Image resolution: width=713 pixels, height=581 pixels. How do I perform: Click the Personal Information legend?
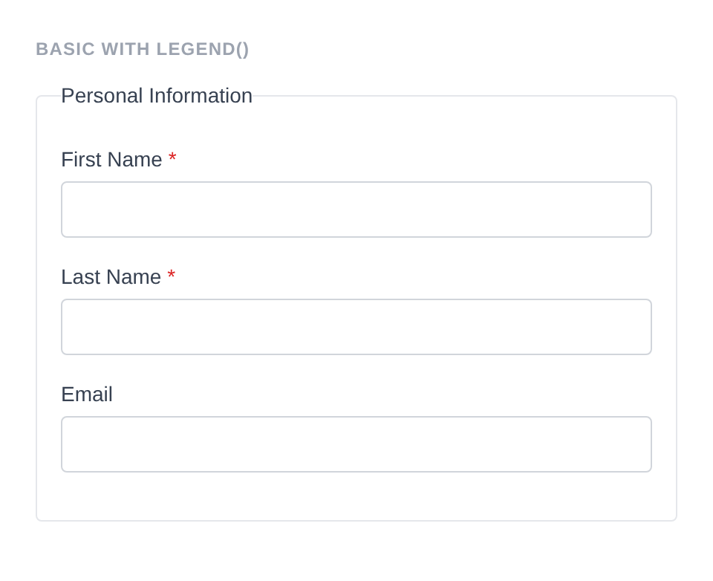point(157,96)
